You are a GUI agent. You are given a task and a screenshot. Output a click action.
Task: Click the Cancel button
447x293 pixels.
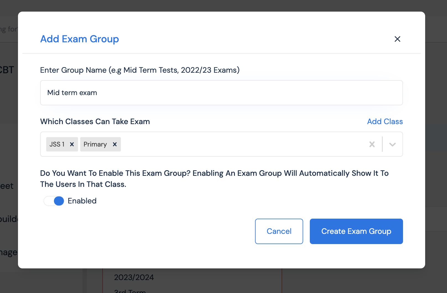coord(279,231)
